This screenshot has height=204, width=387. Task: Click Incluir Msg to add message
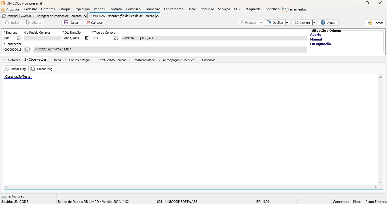[x=16, y=69]
